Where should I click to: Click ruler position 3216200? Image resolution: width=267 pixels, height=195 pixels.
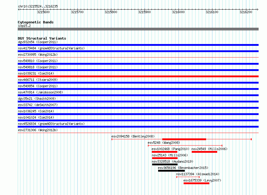coord(246,12)
